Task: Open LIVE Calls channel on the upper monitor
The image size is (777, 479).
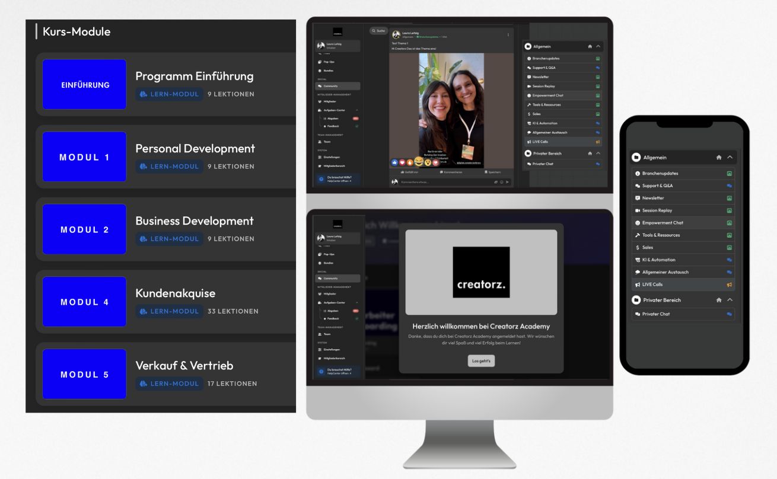Action: [563, 142]
